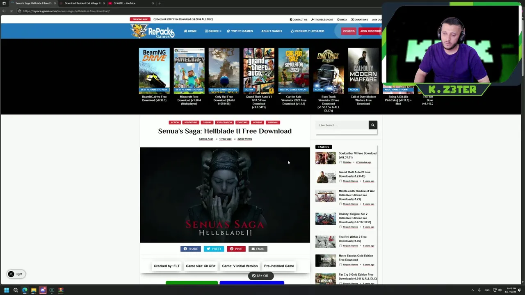This screenshot has height=295, width=525.
Task: Open a new browser tab with plus
Action: point(160,3)
